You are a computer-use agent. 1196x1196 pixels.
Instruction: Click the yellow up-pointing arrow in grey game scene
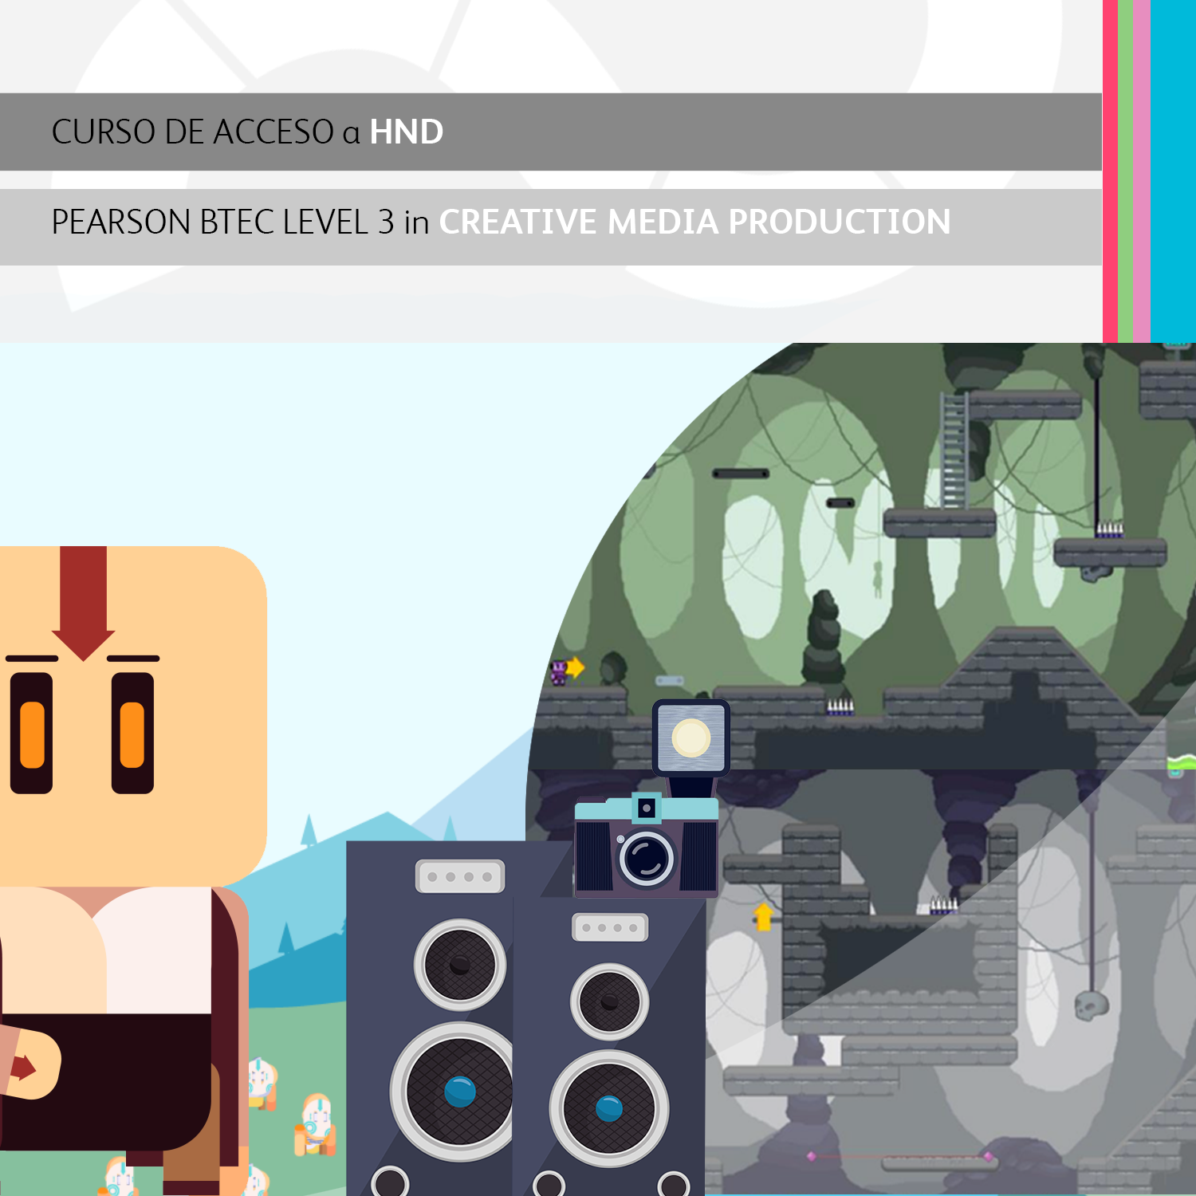point(764,916)
